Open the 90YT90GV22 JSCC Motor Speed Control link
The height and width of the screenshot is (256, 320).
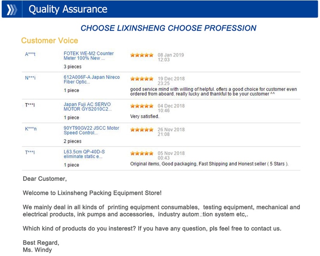coord(91,130)
